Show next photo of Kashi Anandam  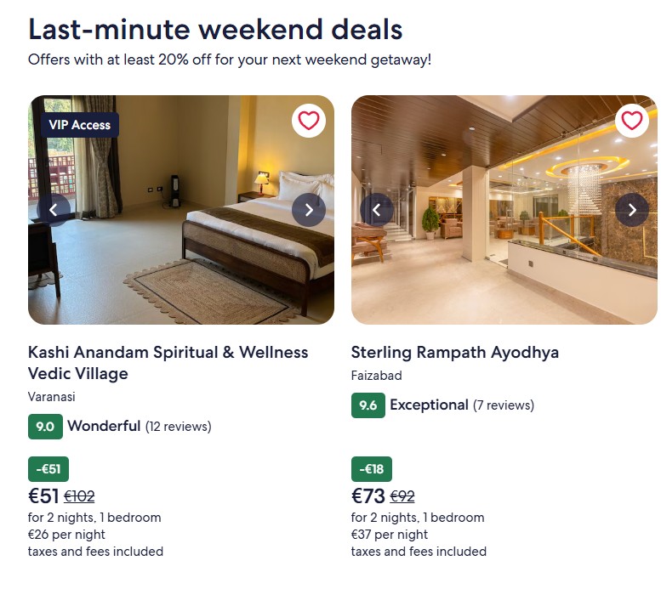click(309, 210)
